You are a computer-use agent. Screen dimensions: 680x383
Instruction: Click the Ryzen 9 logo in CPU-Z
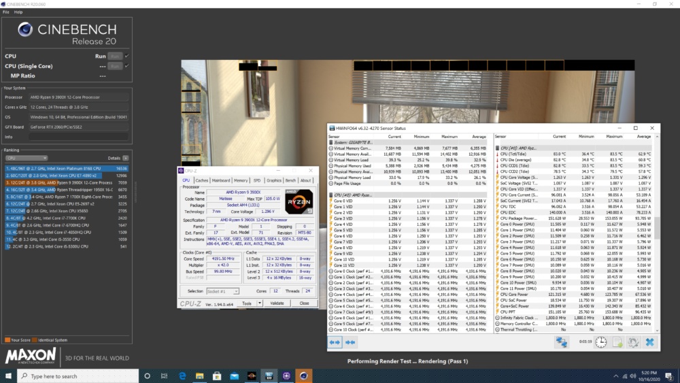[x=299, y=201]
